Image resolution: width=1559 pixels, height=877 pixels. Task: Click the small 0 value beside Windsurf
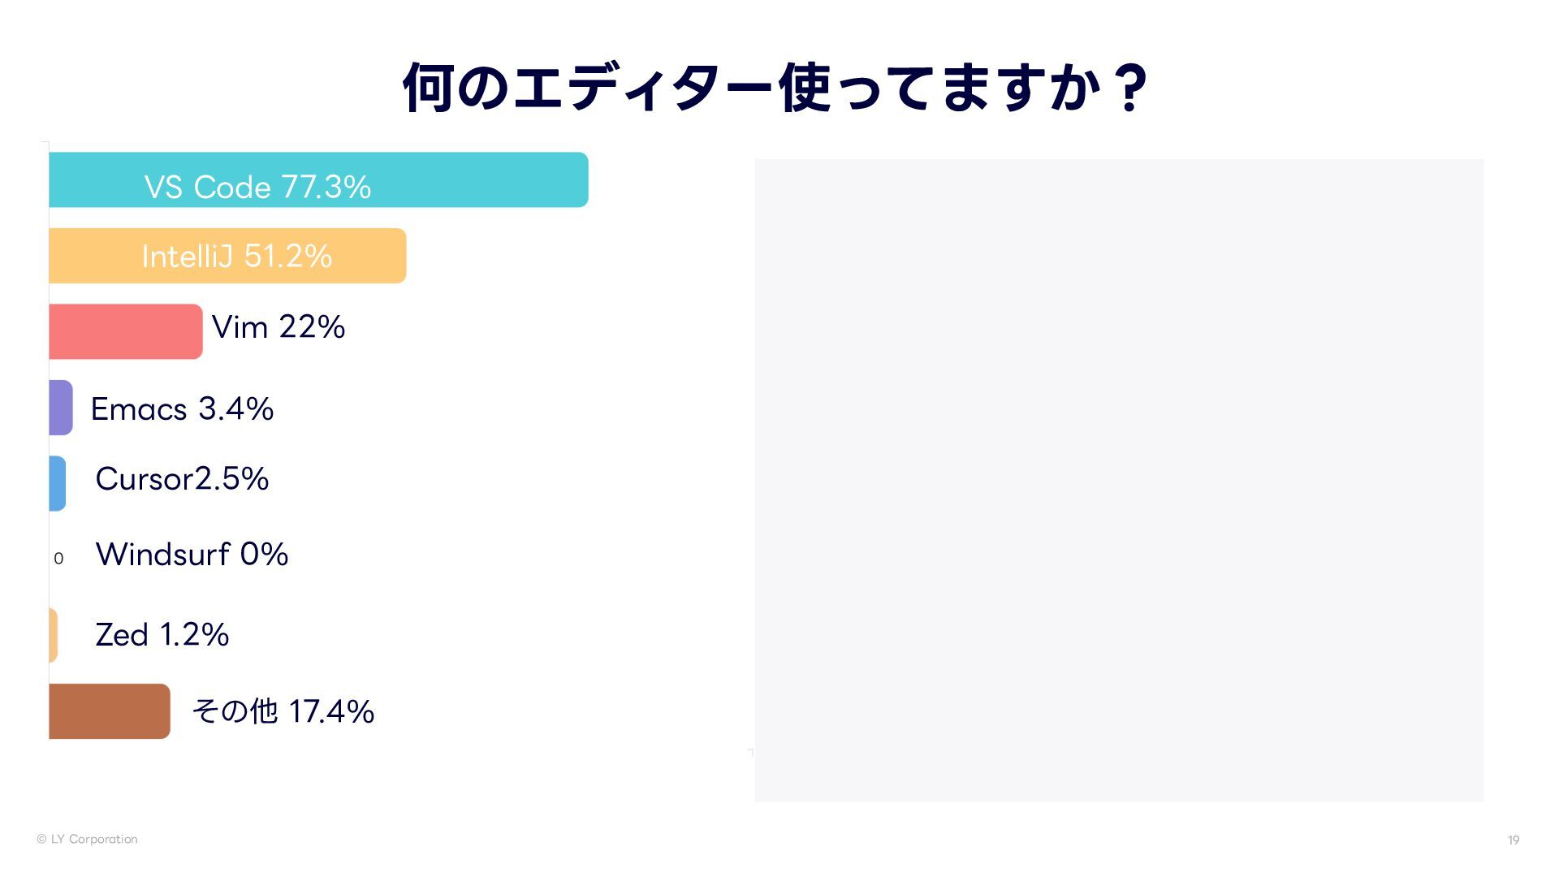point(58,559)
